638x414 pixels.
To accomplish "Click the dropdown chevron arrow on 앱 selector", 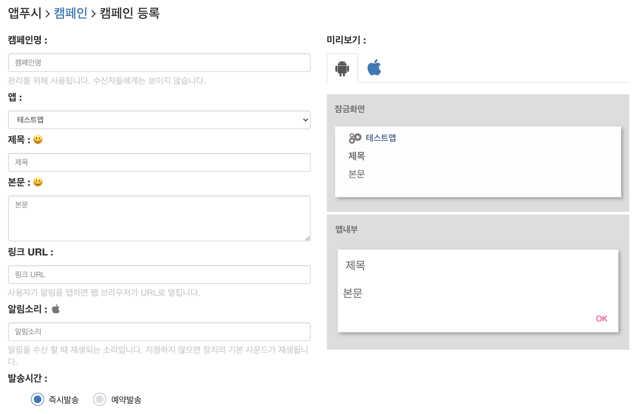I will click(305, 120).
